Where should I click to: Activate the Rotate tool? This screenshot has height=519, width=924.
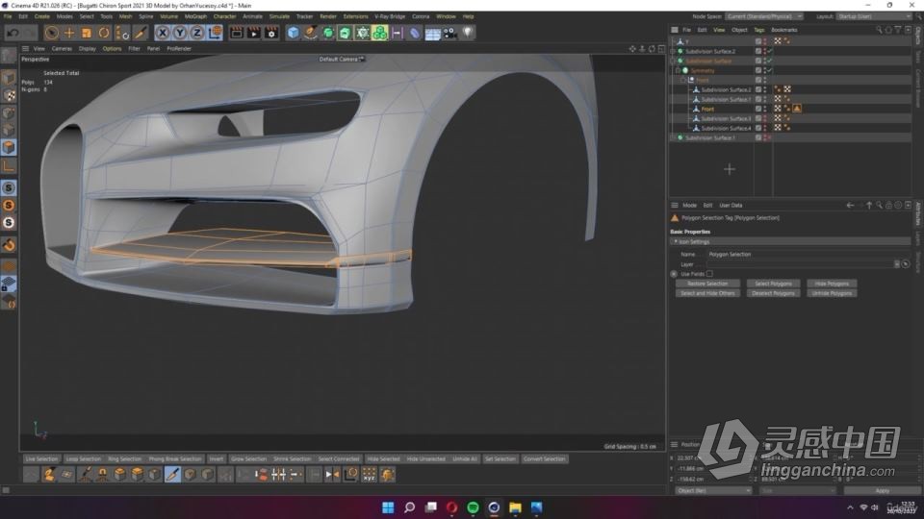[x=104, y=33]
